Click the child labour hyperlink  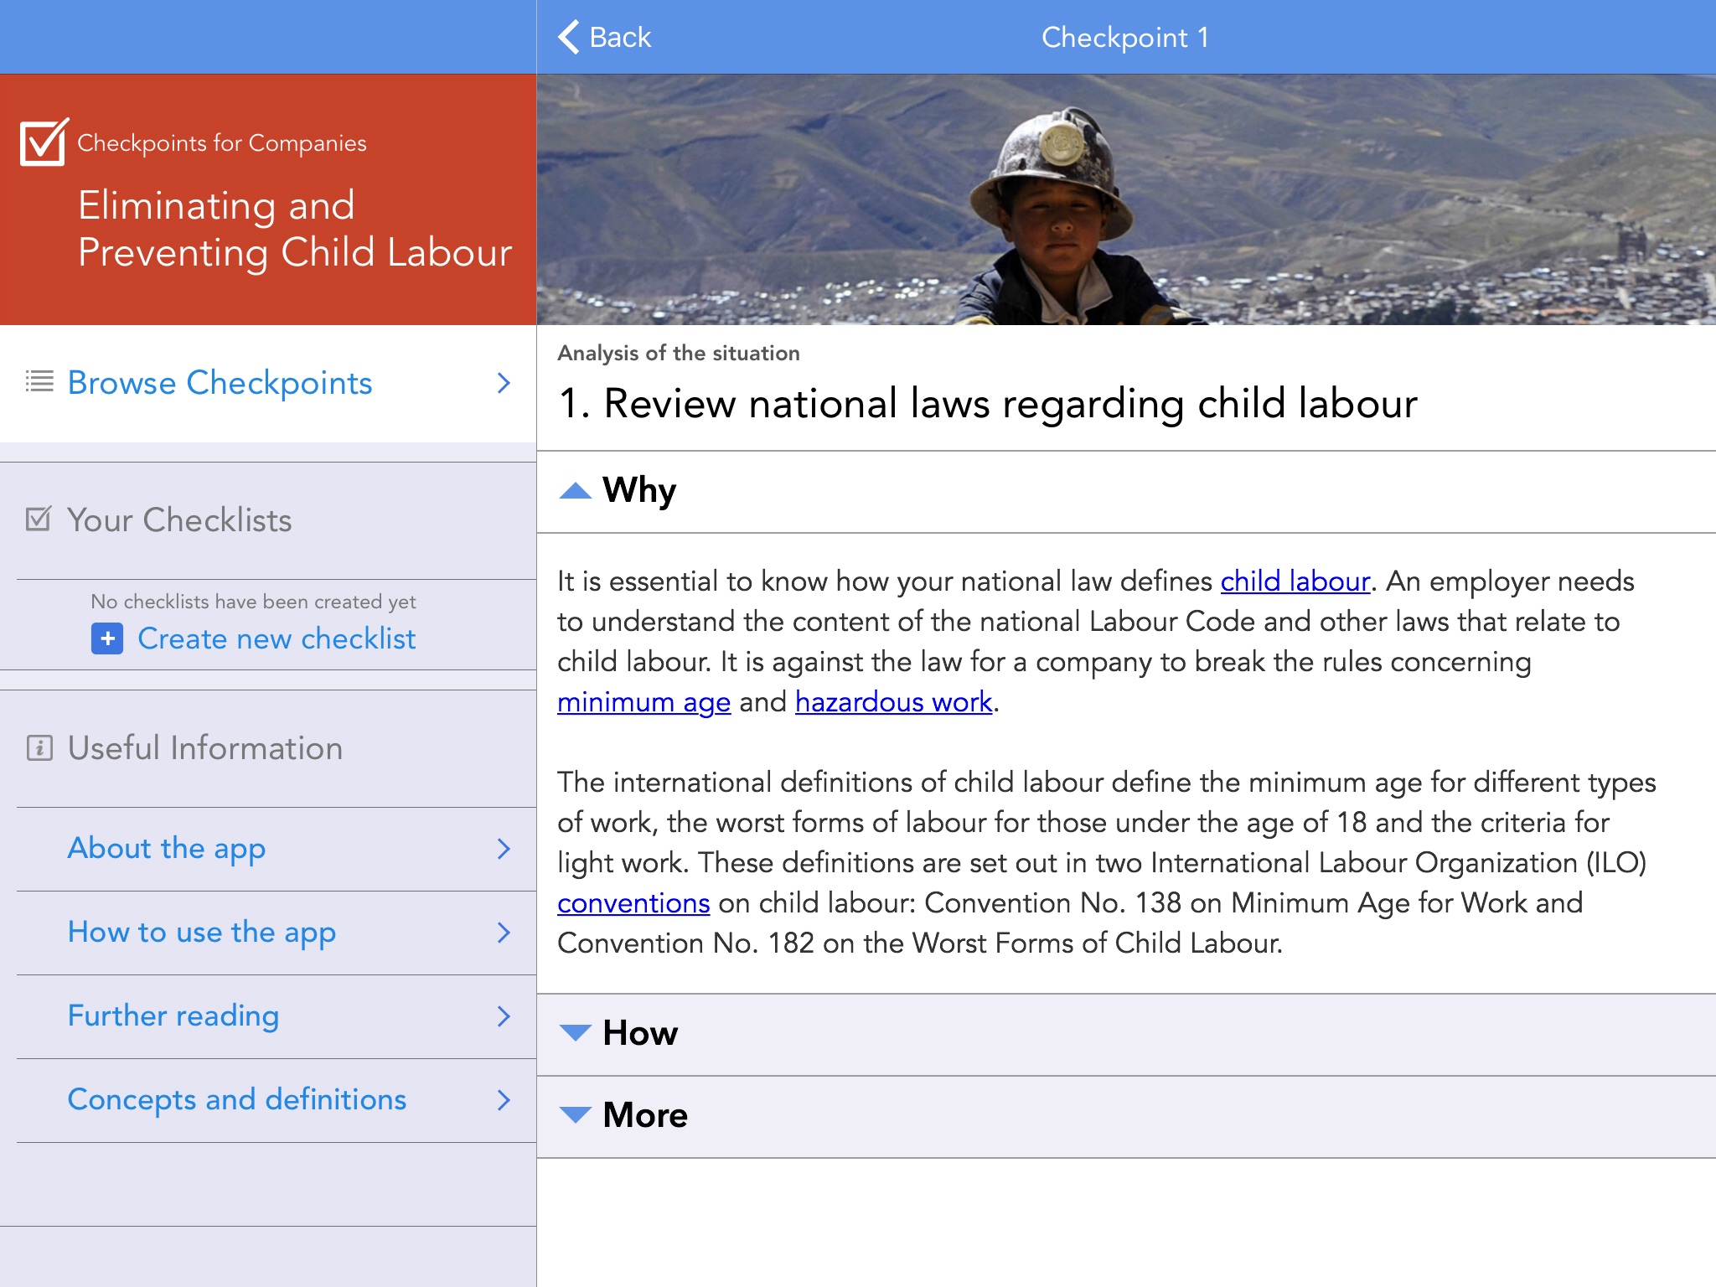pyautogui.click(x=1295, y=581)
